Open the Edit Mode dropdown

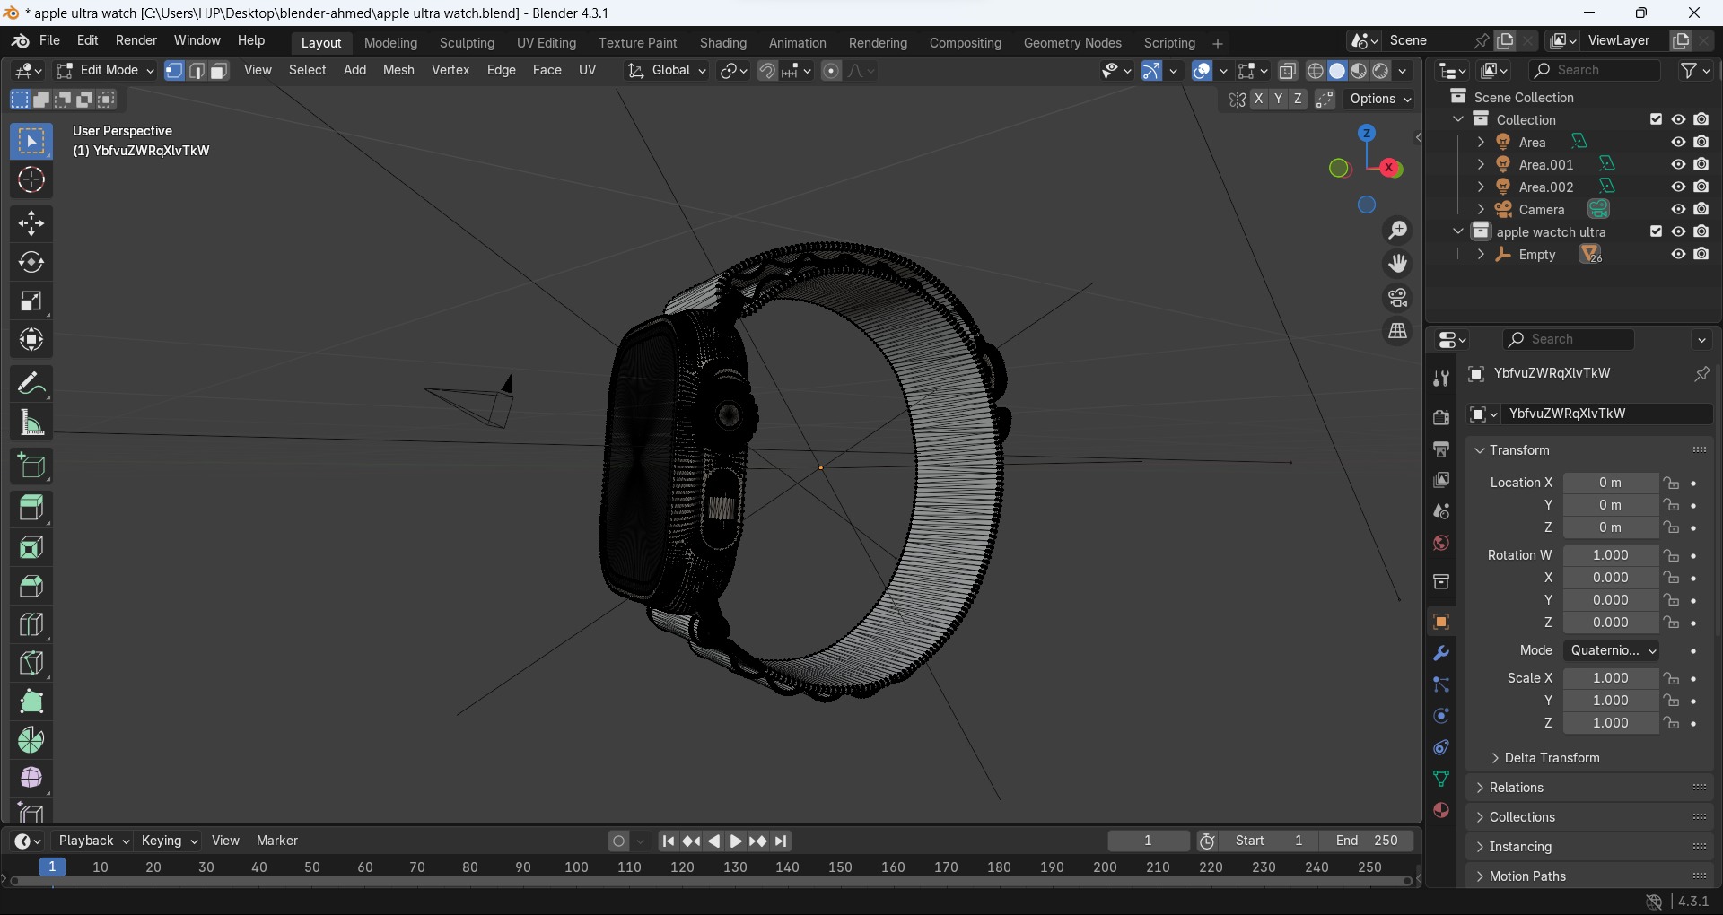click(105, 71)
